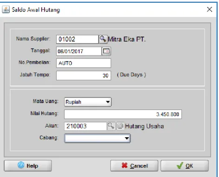The height and width of the screenshot is (177, 219).
Task: Click the Java app icon in title bar
Action: [6, 10]
